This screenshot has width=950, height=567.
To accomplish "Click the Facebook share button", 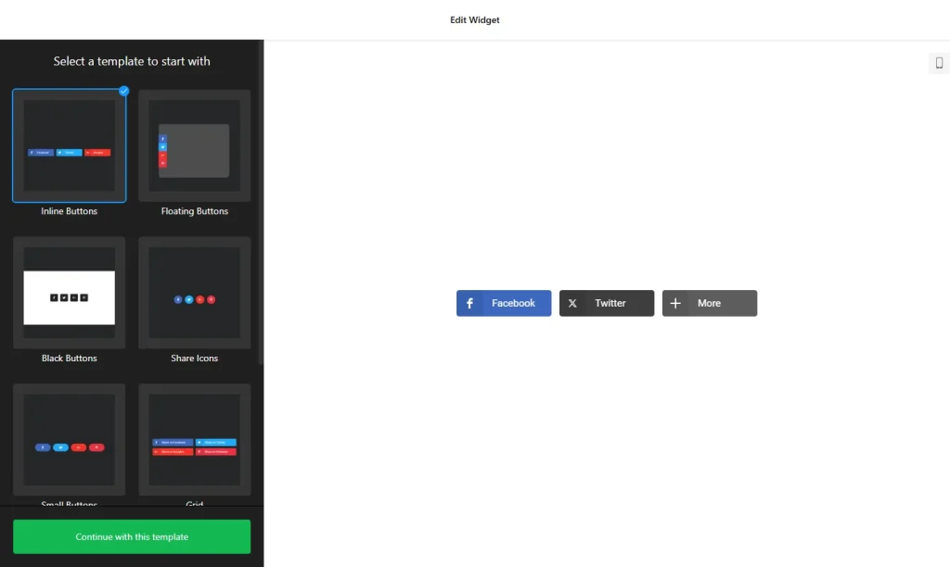I will tap(504, 303).
